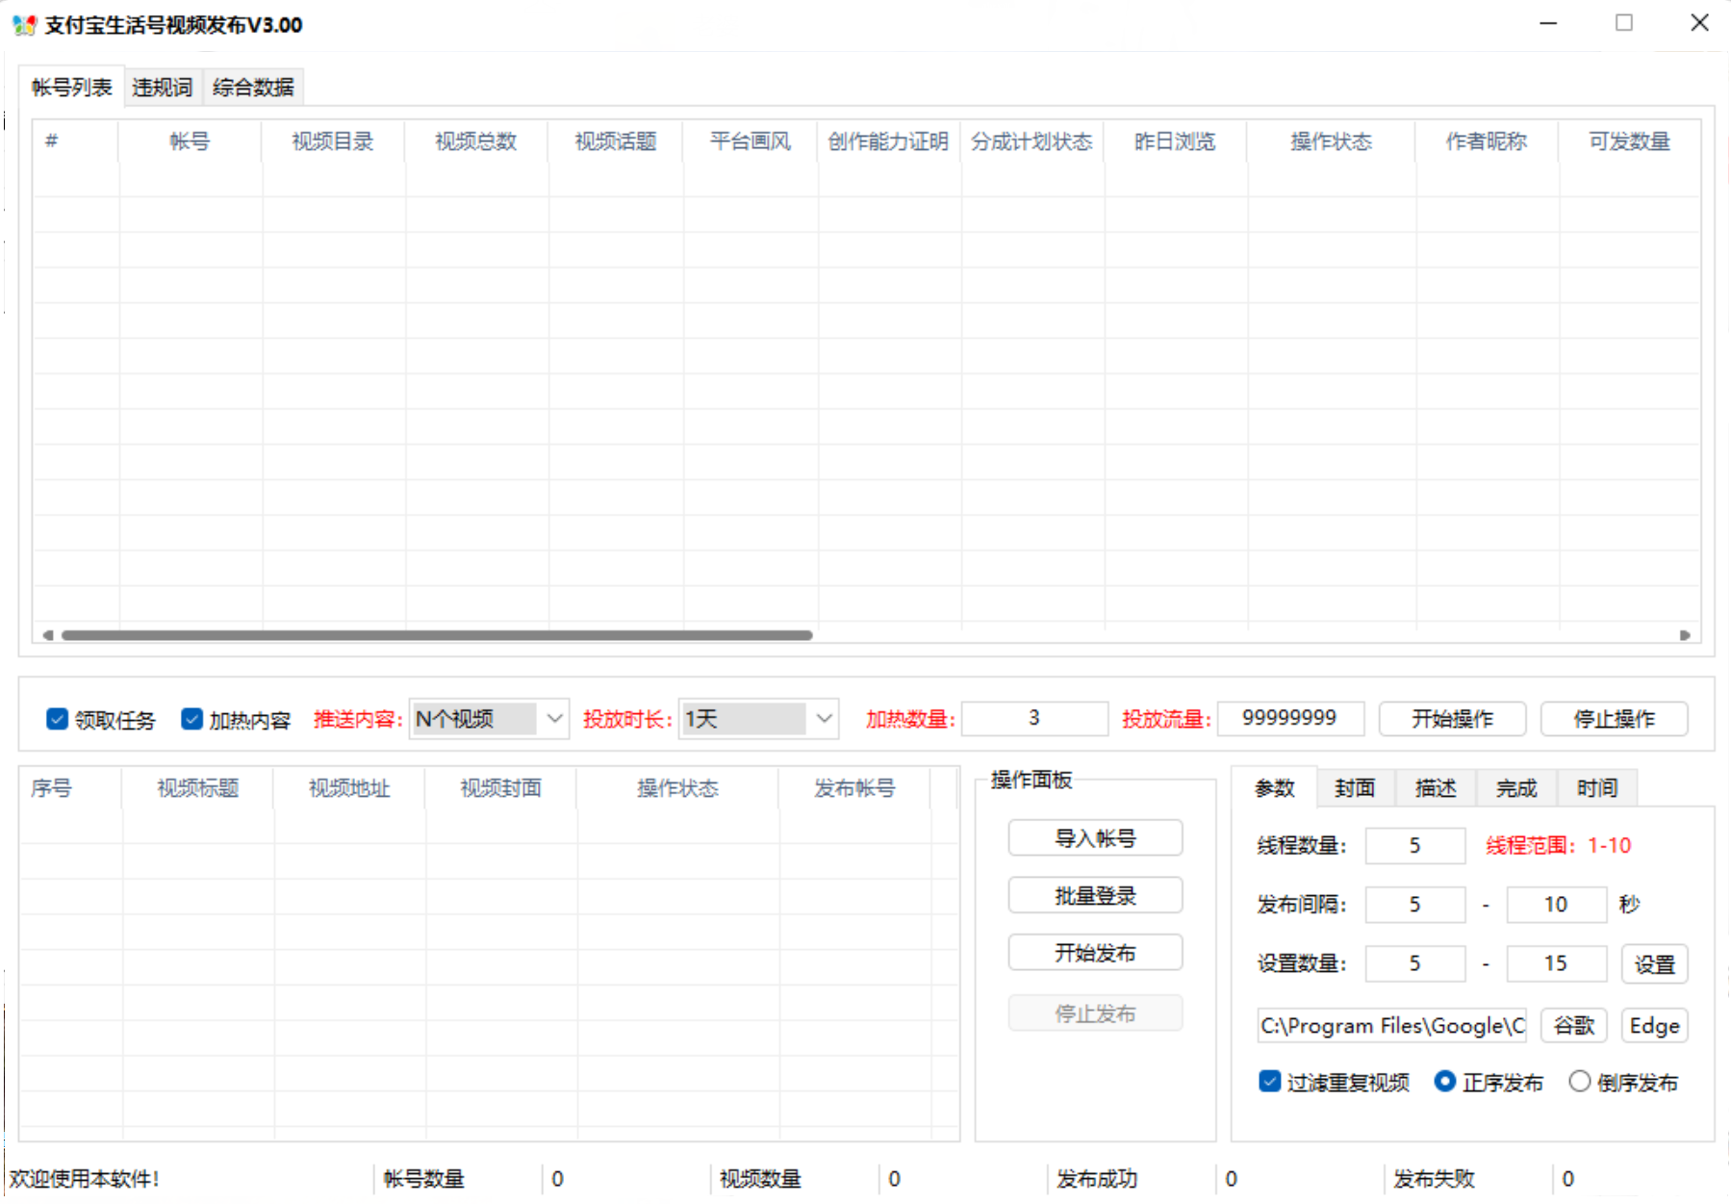The height and width of the screenshot is (1204, 1731).
Task: Click the horizontal scrollbar right arrow
Action: [1685, 635]
